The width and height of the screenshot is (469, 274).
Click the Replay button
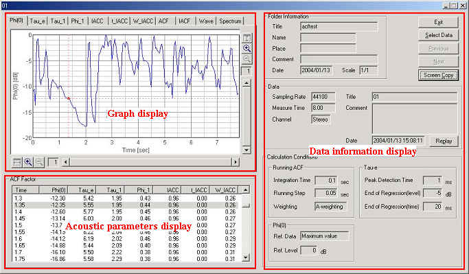pos(444,141)
